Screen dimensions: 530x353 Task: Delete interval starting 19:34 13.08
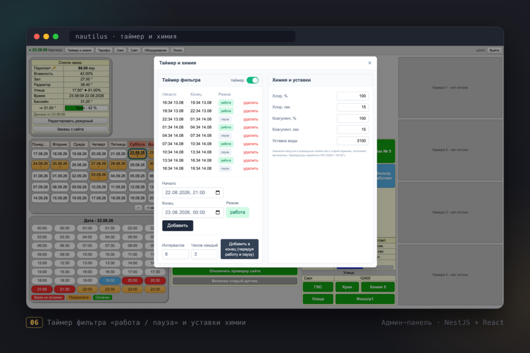click(x=251, y=111)
